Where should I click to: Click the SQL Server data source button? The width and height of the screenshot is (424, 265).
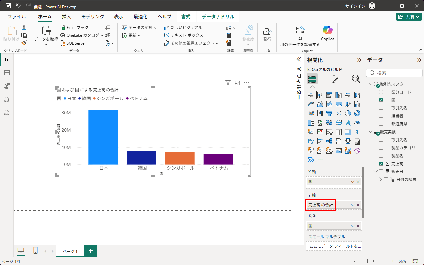point(73,43)
